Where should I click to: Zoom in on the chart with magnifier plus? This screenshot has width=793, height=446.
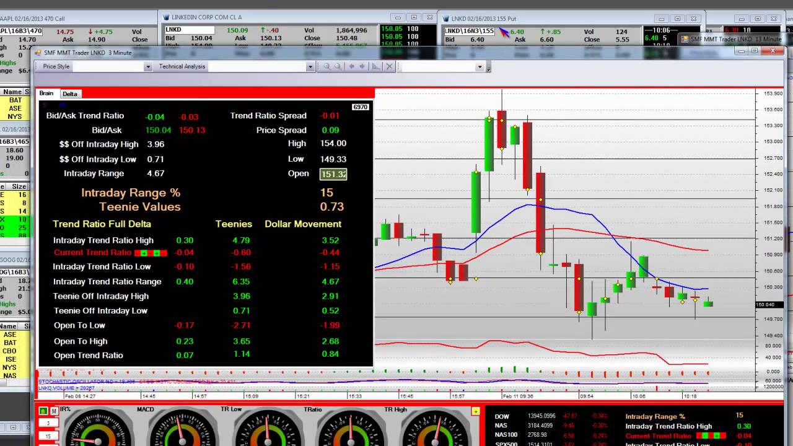click(x=326, y=66)
